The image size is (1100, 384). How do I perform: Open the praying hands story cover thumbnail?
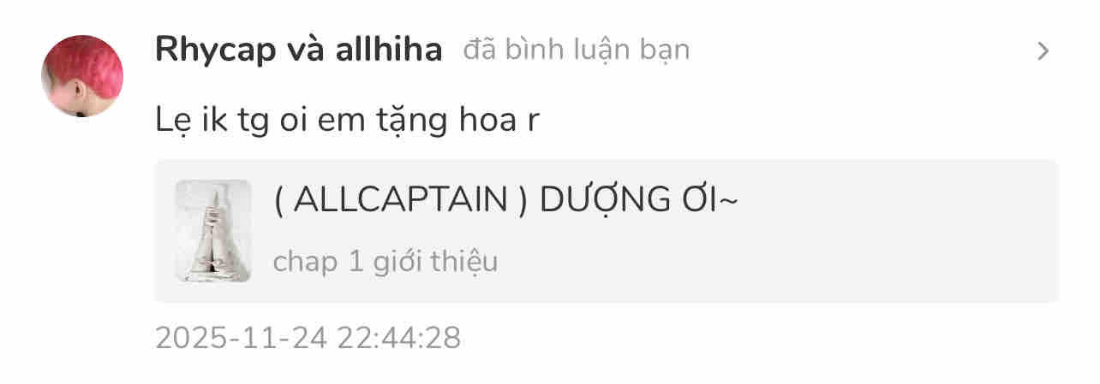pos(213,231)
